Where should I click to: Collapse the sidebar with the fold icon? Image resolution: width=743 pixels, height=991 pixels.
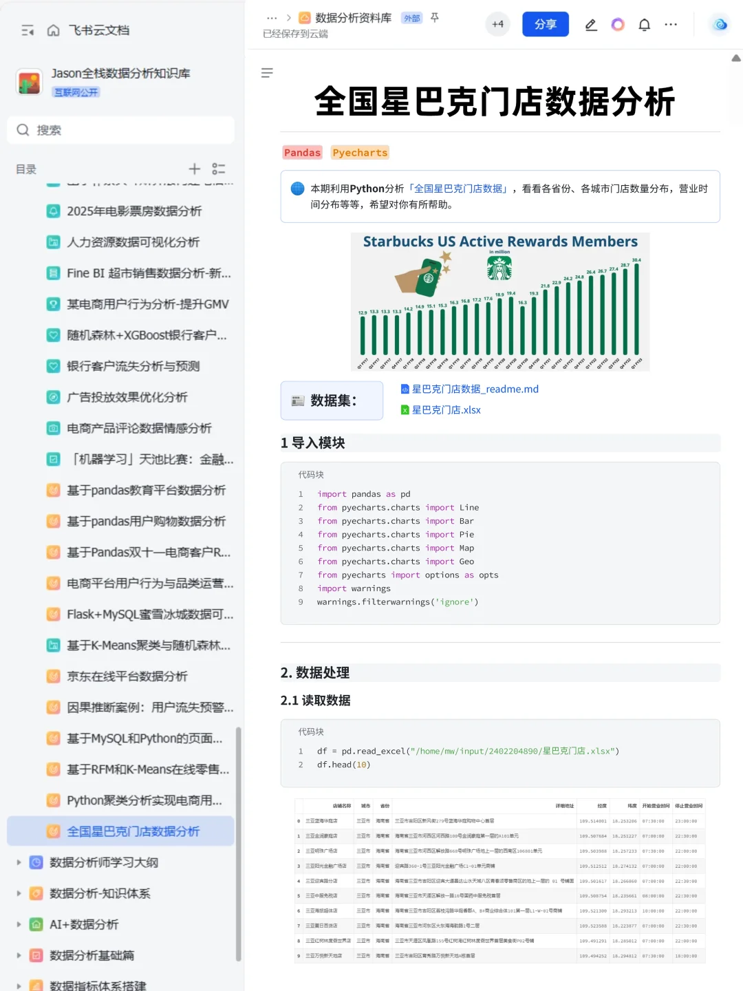[28, 30]
